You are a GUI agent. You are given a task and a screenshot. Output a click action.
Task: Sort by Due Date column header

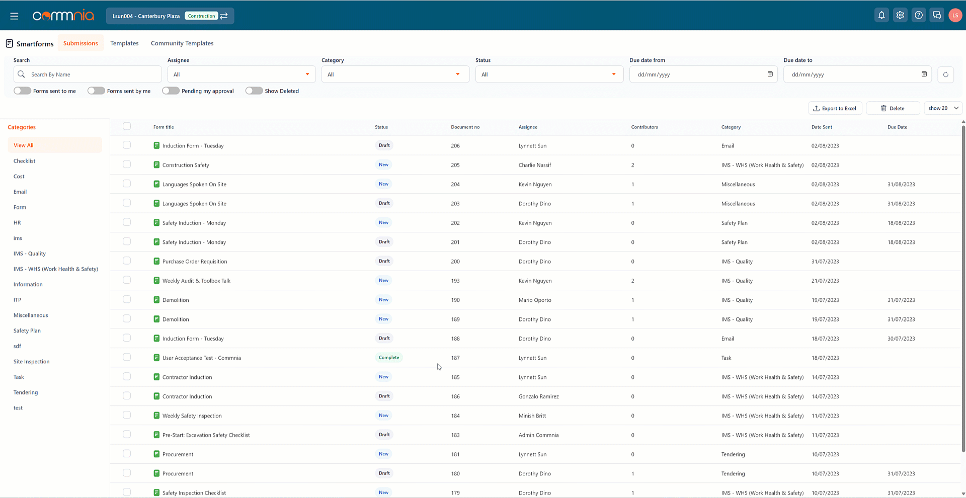tap(897, 127)
